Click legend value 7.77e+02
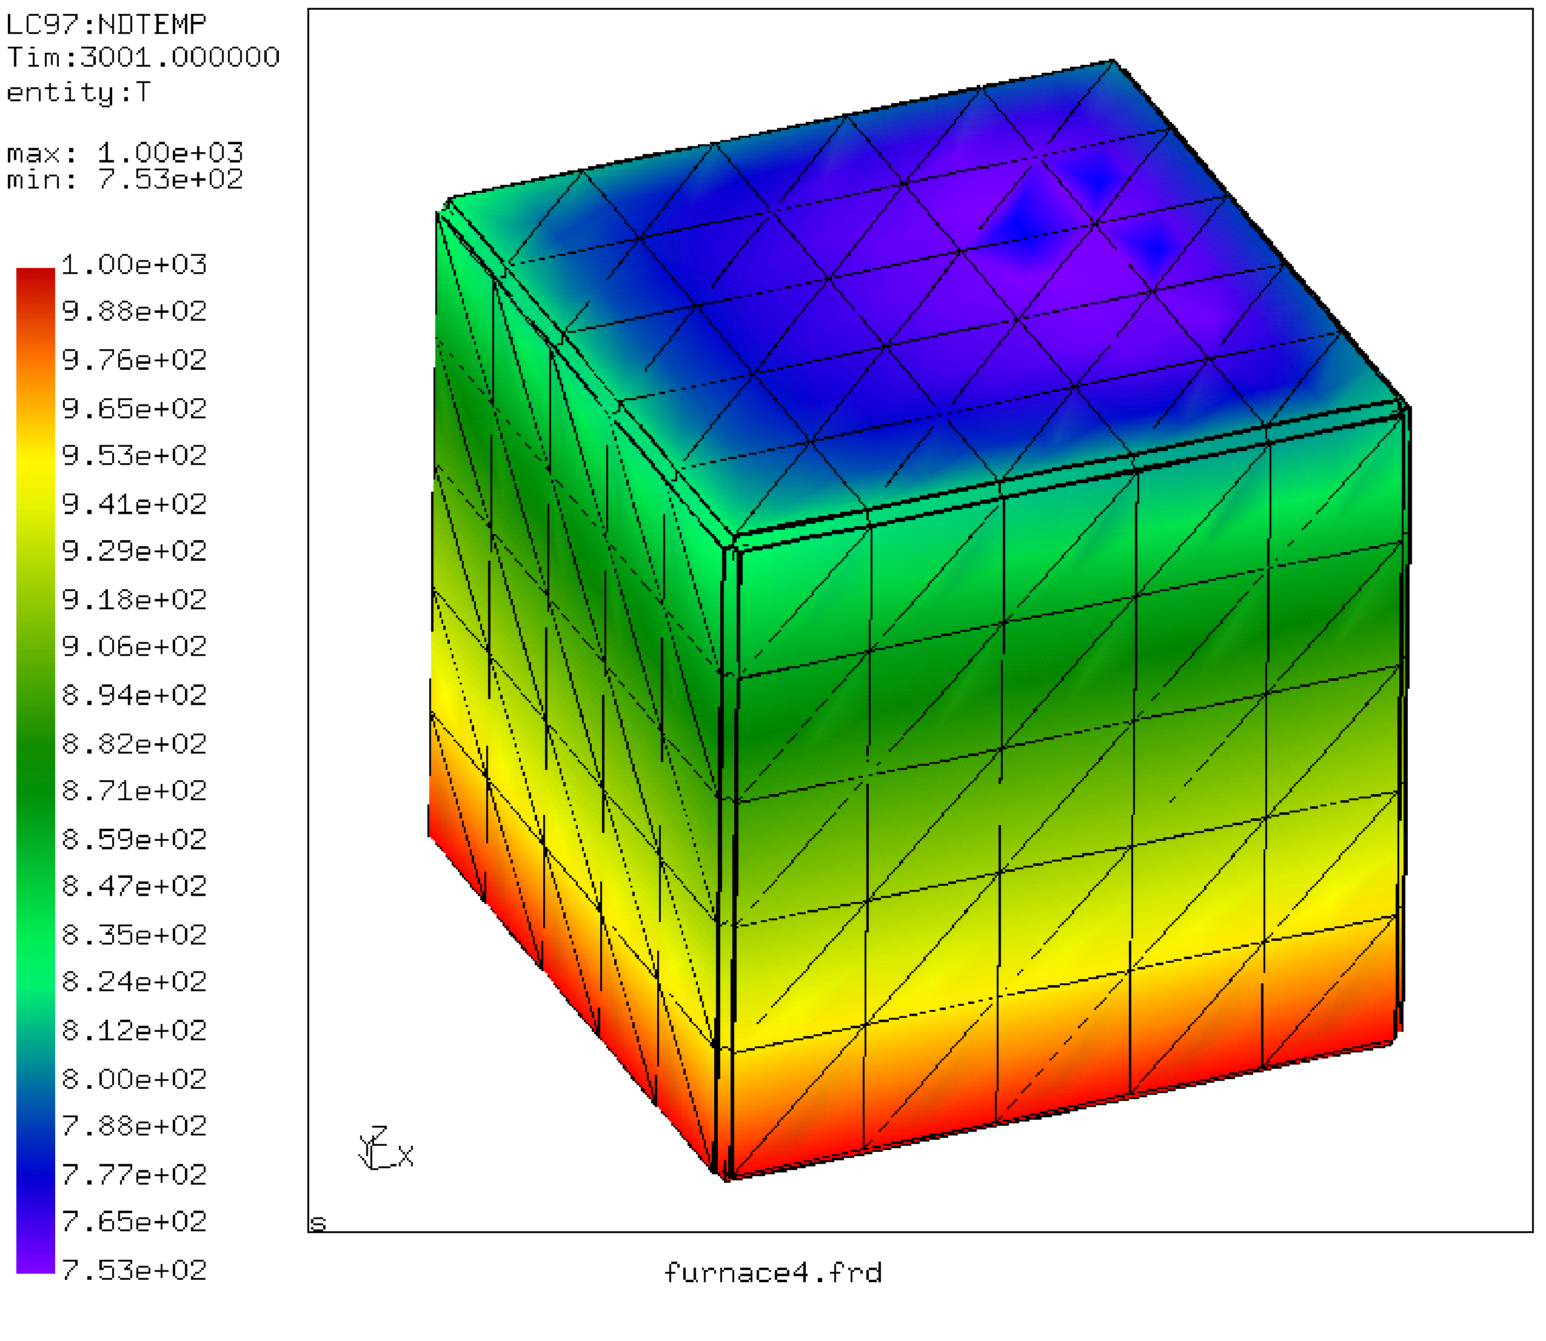Screen dimensions: 1546x1341 click(x=134, y=1174)
